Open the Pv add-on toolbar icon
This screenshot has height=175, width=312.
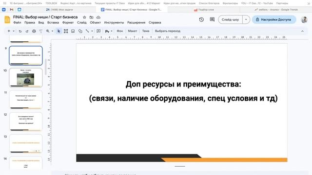tap(107, 31)
